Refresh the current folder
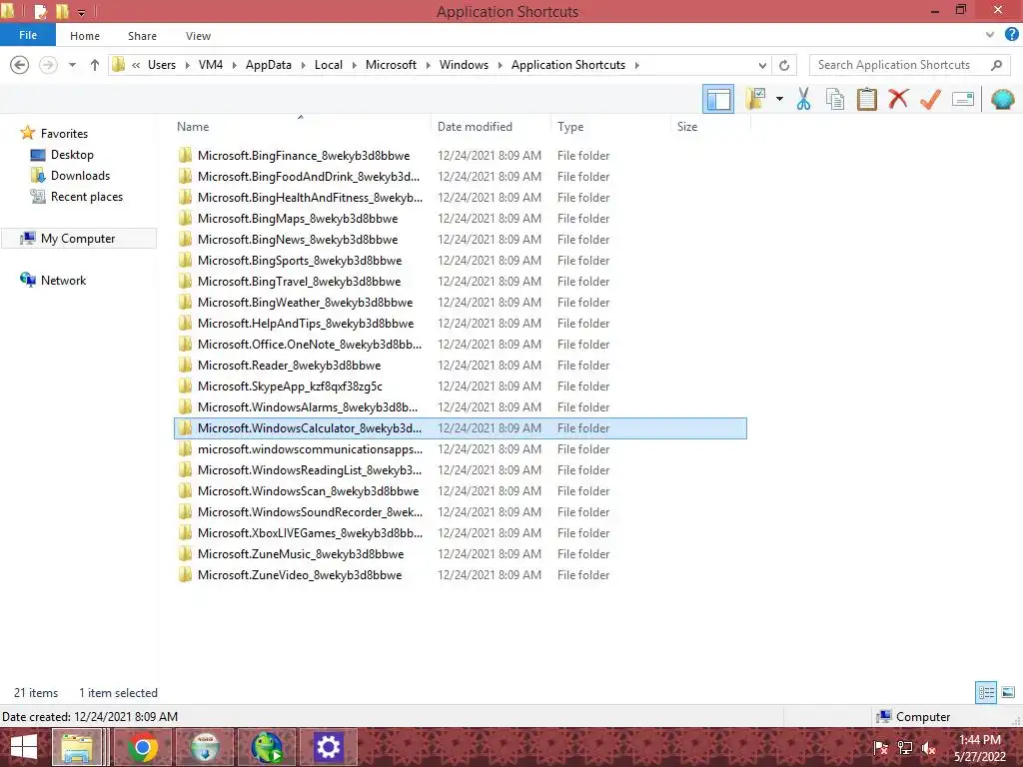 click(784, 65)
